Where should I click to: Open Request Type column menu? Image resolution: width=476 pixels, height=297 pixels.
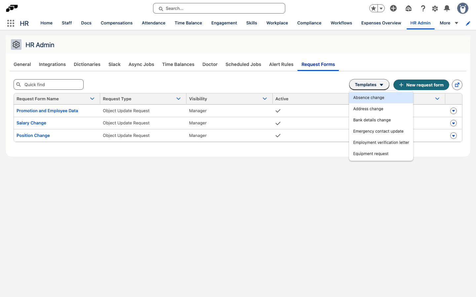[x=178, y=99]
